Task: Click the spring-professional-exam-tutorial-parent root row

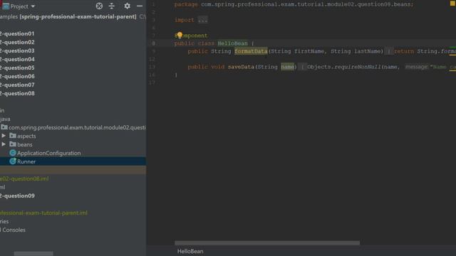Action: pyautogui.click(x=73, y=17)
